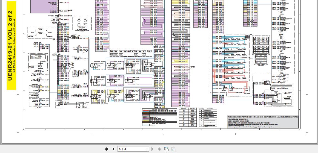Advance to the next page
318x153 pixels.
(x=153, y=149)
